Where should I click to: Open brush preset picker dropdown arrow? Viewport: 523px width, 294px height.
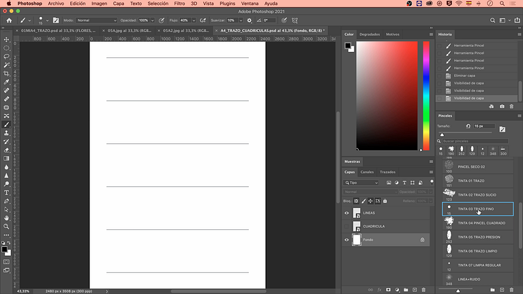tap(47, 20)
